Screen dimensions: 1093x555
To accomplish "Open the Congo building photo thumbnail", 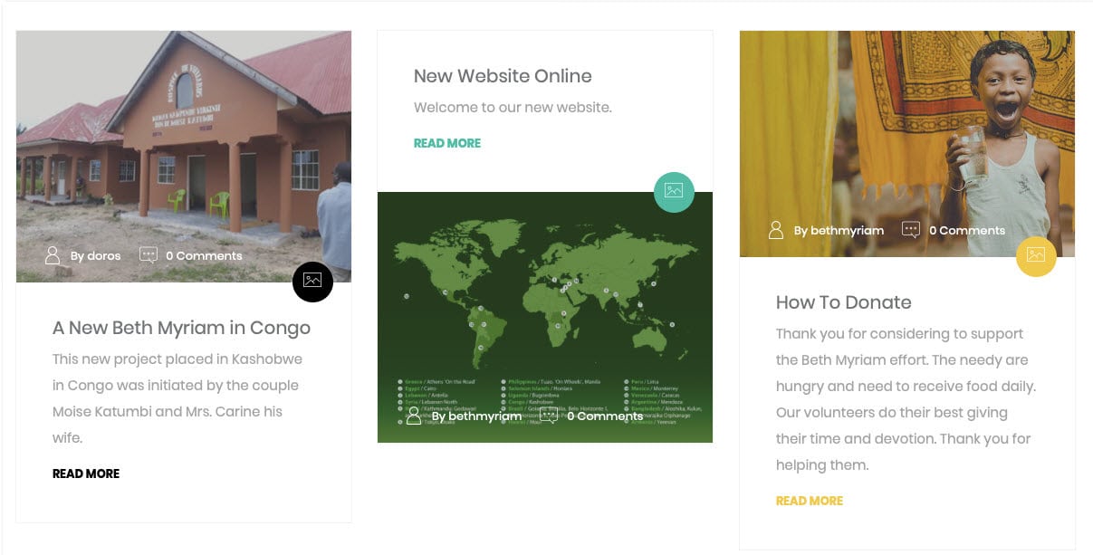I will click(184, 156).
